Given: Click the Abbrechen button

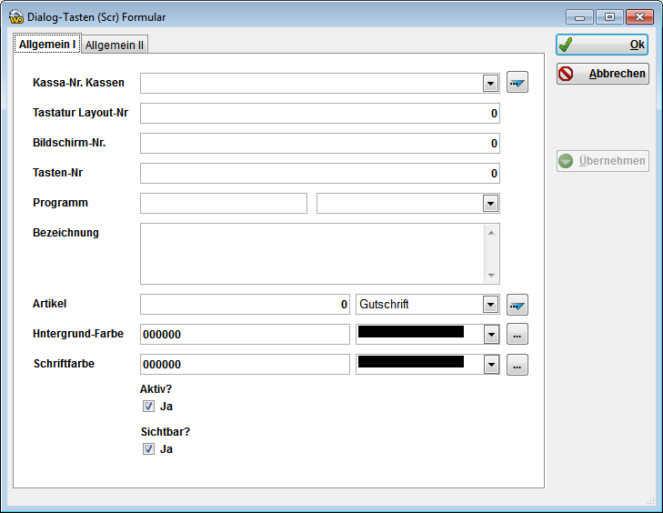Looking at the screenshot, I should (x=603, y=74).
